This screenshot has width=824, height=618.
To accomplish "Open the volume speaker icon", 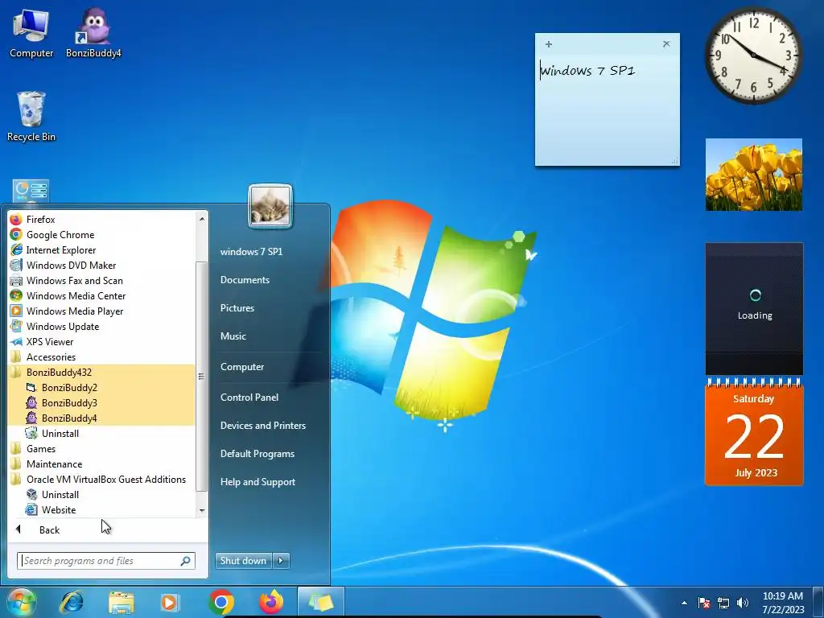I will click(x=743, y=604).
